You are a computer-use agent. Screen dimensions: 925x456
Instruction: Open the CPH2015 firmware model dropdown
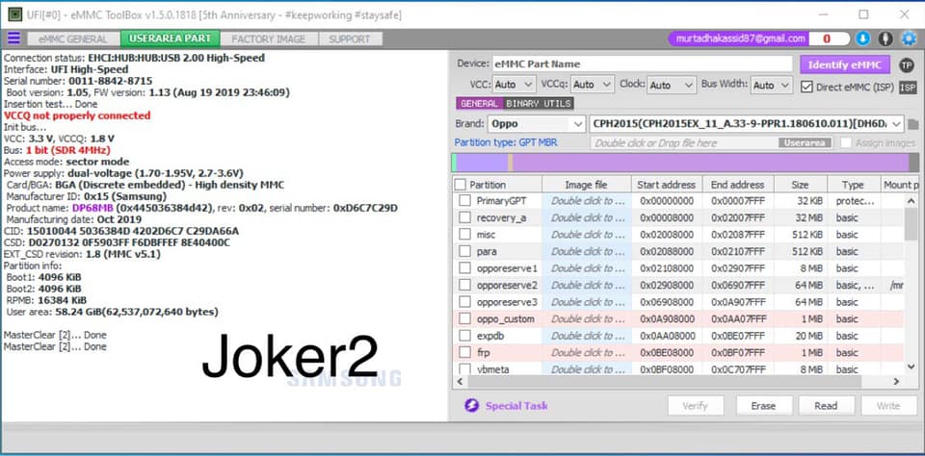[x=746, y=124]
